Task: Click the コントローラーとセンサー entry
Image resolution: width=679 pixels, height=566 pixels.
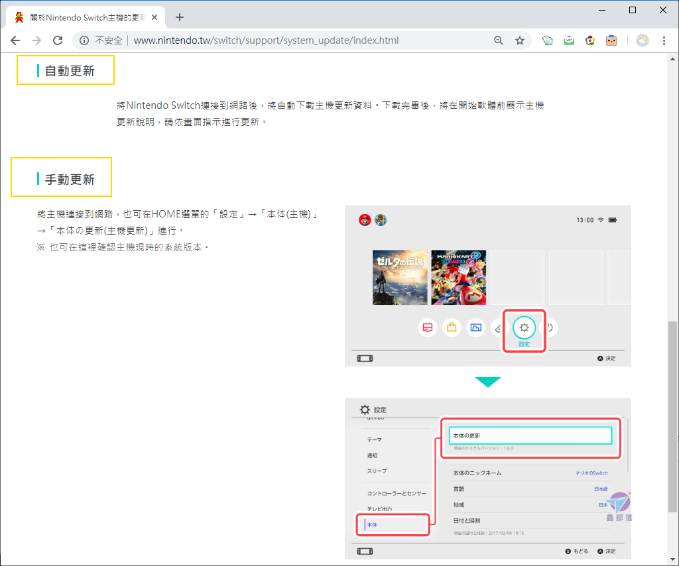Action: coord(397,493)
